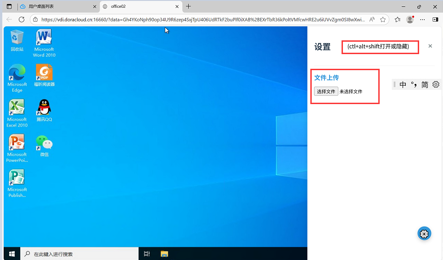Open browser tab actions menu

tap(9, 6)
